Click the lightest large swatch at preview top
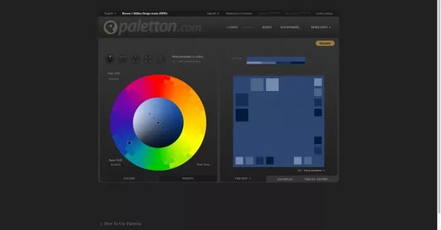Image resolution: width=441 pixels, height=230 pixels. (272, 85)
